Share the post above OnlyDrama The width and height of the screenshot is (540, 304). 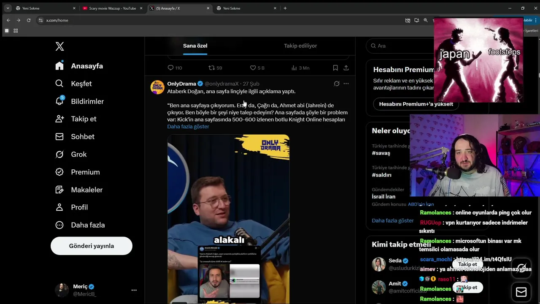click(x=346, y=68)
